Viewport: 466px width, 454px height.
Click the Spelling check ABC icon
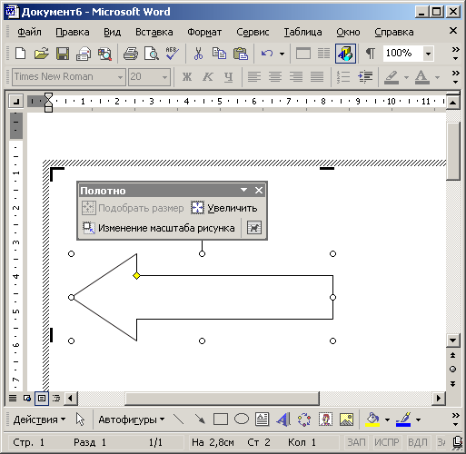tap(172, 54)
